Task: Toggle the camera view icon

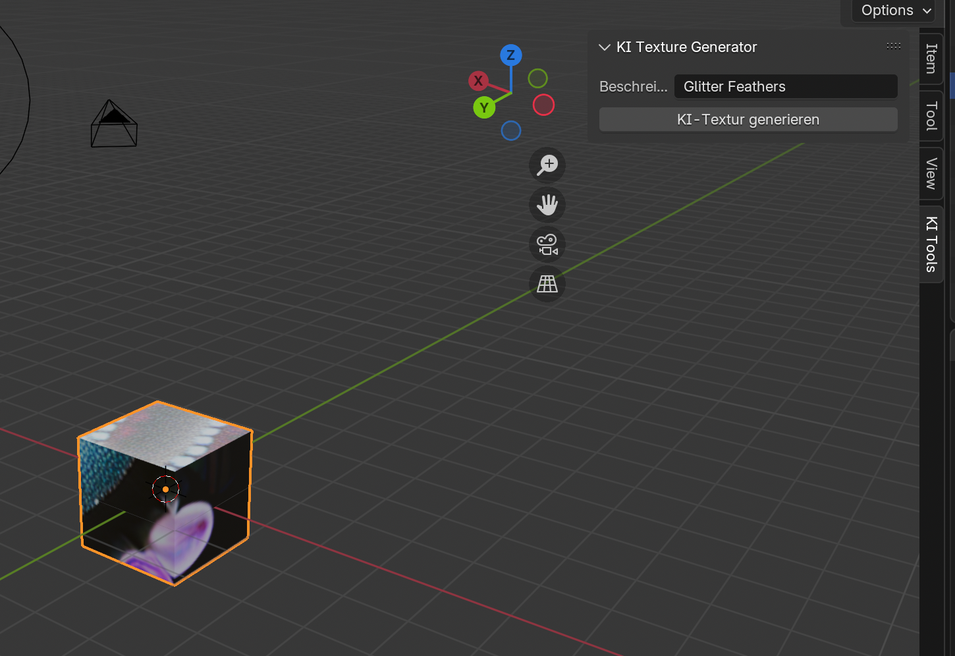Action: (x=547, y=244)
